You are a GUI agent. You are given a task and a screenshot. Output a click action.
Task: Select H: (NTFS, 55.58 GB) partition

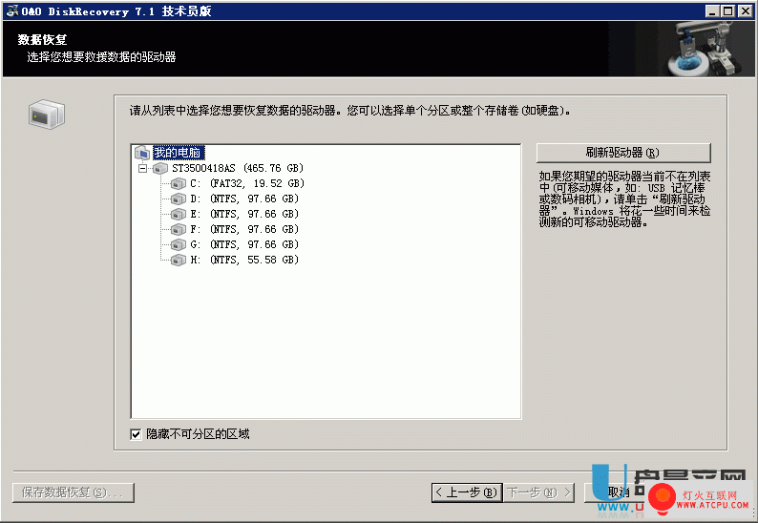coord(244,260)
